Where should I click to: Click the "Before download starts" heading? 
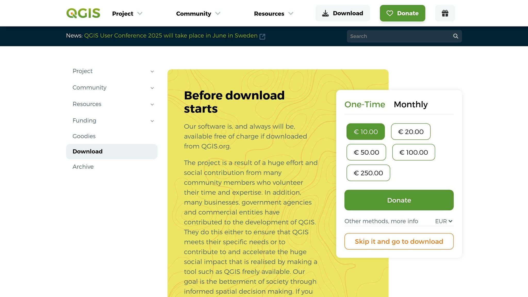point(234,102)
